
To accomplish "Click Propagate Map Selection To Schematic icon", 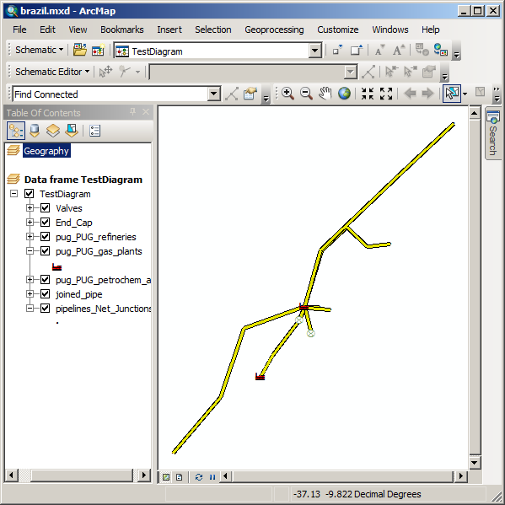I will (x=440, y=51).
